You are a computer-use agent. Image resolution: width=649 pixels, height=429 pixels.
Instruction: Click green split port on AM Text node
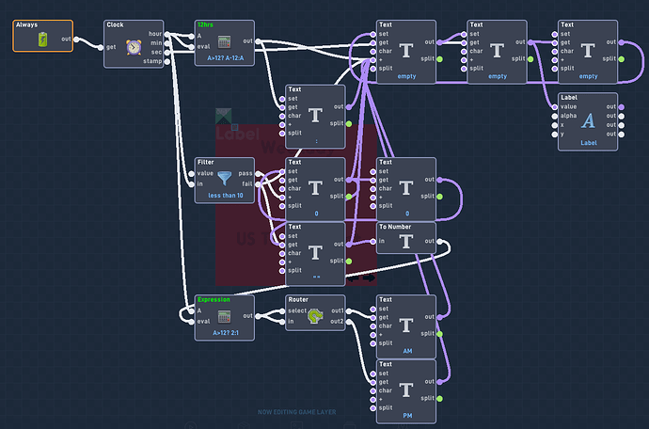pyautogui.click(x=439, y=334)
